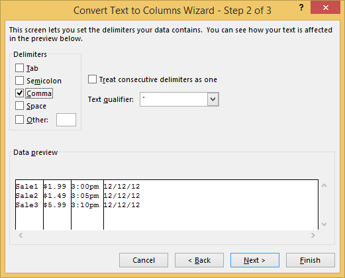
Task: Check the Semicolon delimiter option
Action: [19, 81]
